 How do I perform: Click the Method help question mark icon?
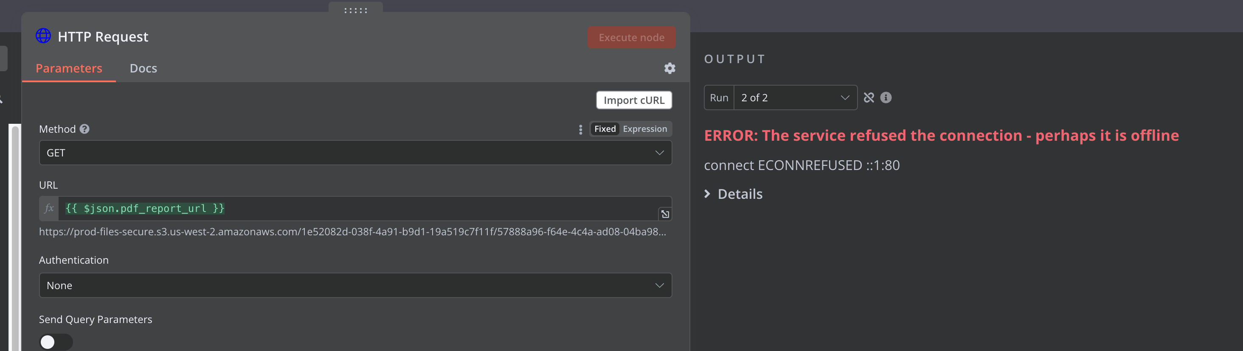84,129
